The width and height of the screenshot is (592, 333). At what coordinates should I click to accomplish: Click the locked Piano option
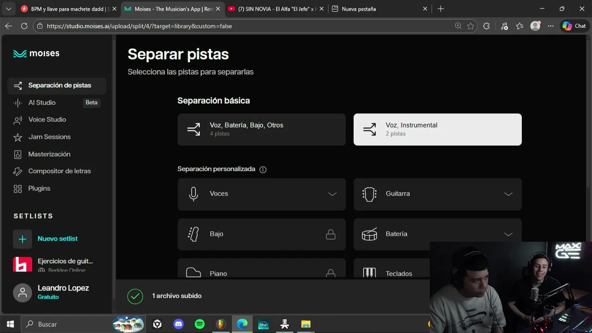(261, 269)
